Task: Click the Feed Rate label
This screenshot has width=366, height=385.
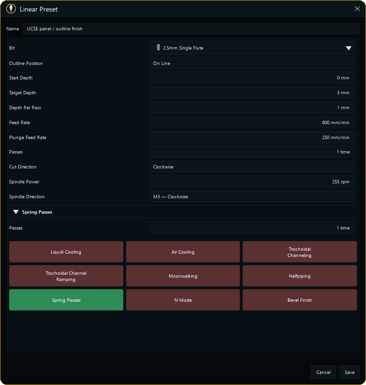Action: click(x=19, y=123)
